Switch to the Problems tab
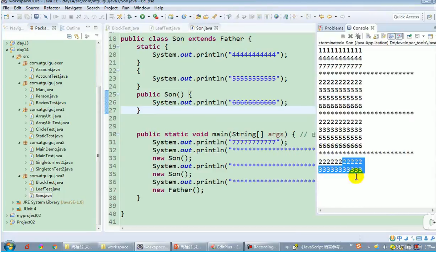436x253 pixels. point(331,28)
